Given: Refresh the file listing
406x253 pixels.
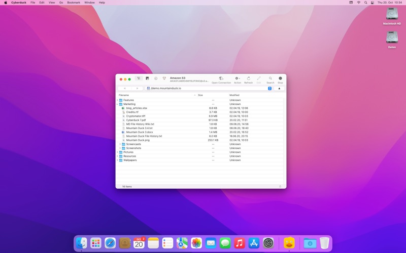Looking at the screenshot, I should pyautogui.click(x=248, y=78).
